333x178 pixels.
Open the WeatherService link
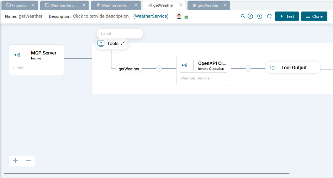coord(151,16)
